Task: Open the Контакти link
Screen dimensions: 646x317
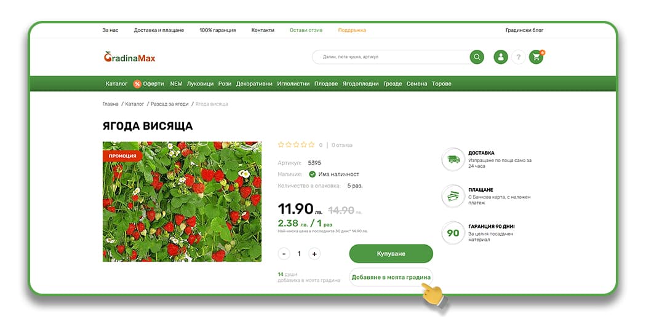Action: (x=263, y=31)
